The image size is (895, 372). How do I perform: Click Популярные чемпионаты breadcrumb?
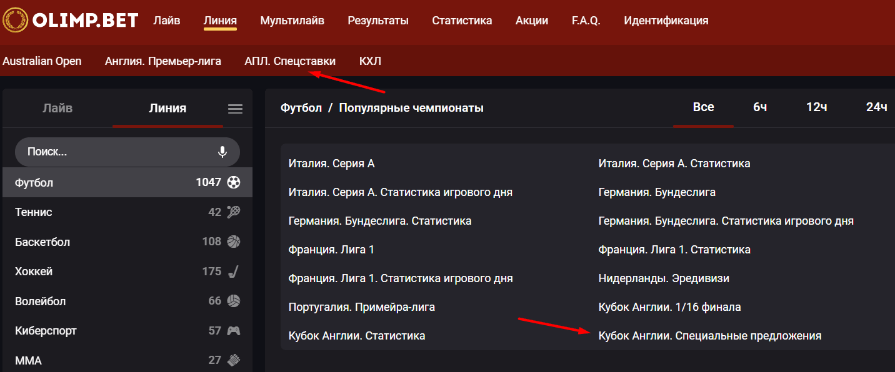coord(411,108)
